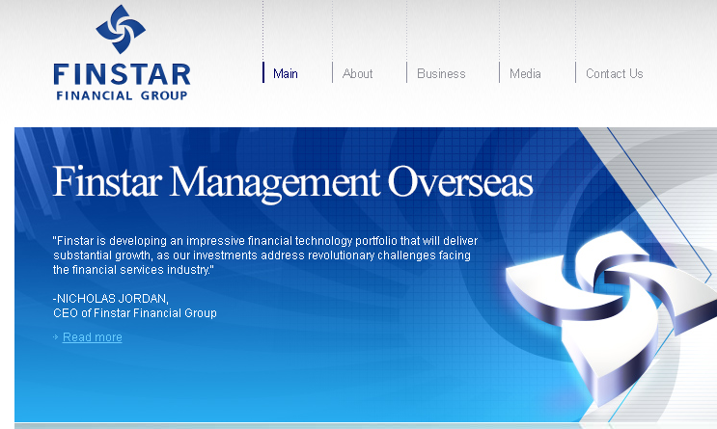Open the Business menu item
717x429 pixels.
[441, 73]
